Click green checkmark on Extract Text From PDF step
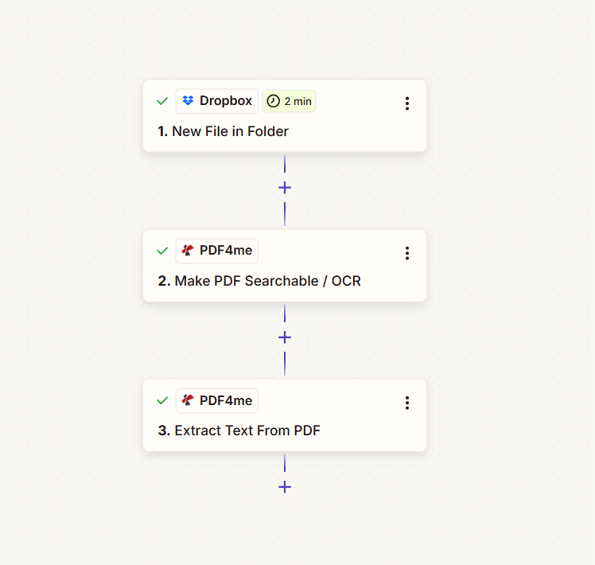Image resolution: width=595 pixels, height=565 pixels. click(x=162, y=400)
